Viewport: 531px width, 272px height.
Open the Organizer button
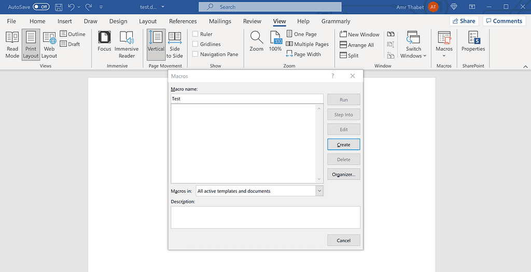(343, 174)
